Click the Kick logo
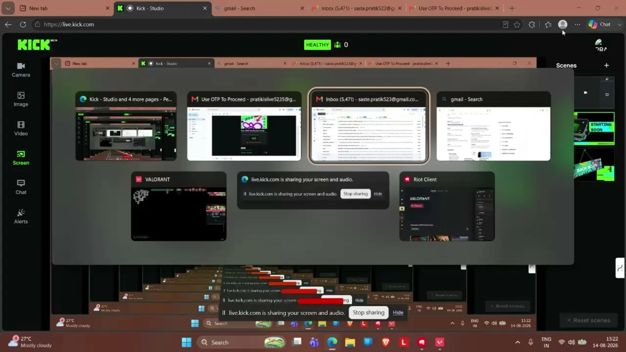 37,44
